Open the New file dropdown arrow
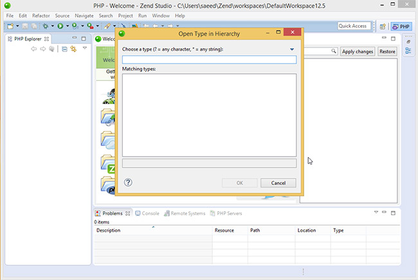 click(17, 26)
